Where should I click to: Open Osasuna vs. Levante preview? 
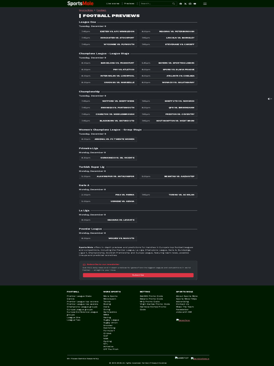108,220
